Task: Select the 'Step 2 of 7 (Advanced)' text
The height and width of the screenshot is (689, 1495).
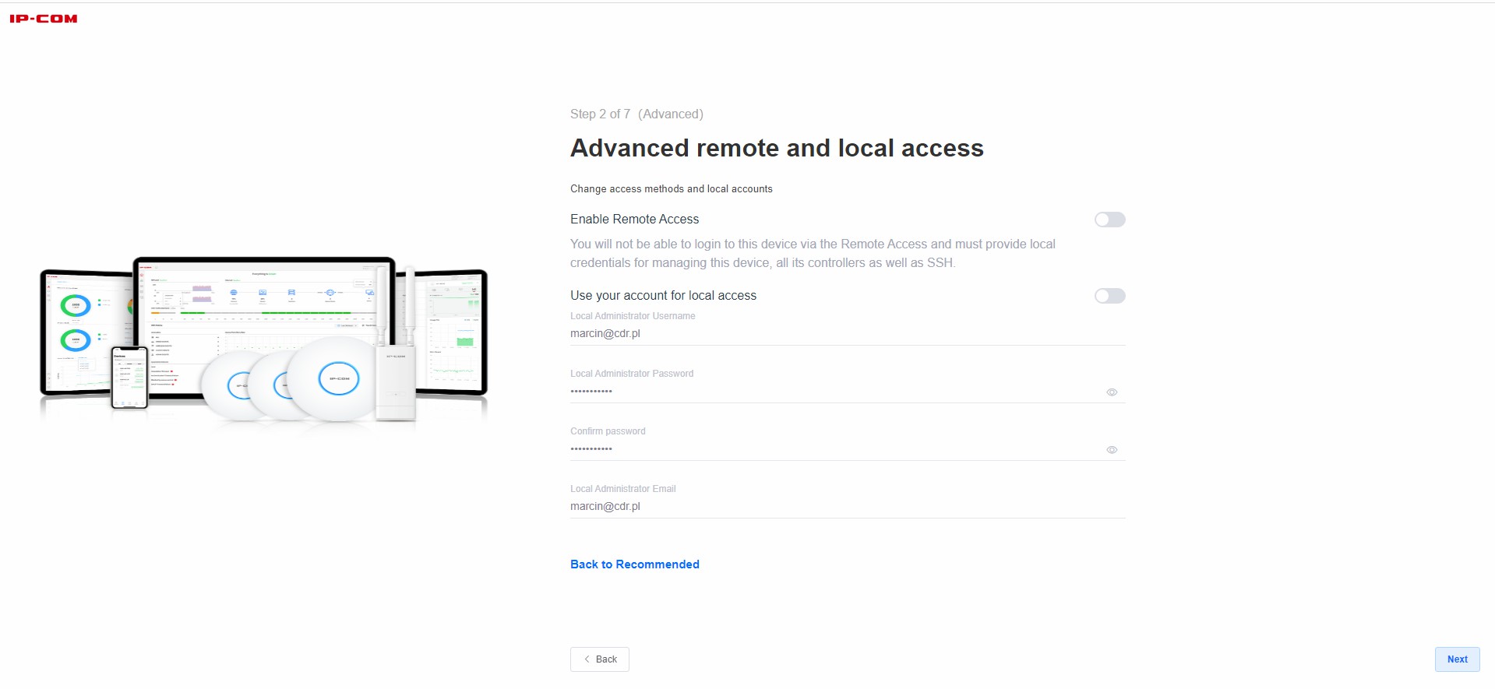Action: tap(636, 114)
